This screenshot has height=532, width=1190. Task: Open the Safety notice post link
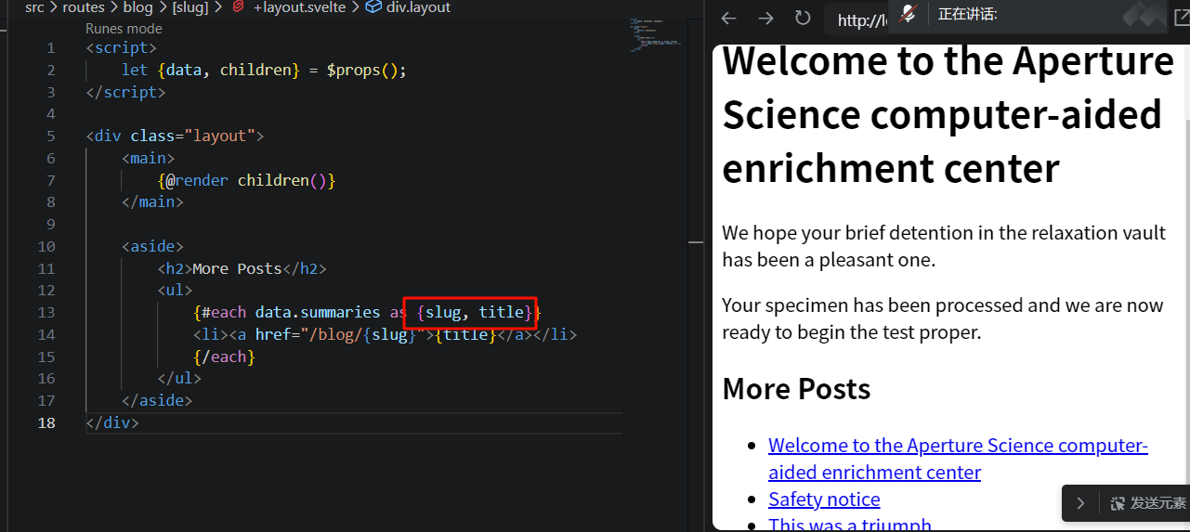click(x=824, y=500)
